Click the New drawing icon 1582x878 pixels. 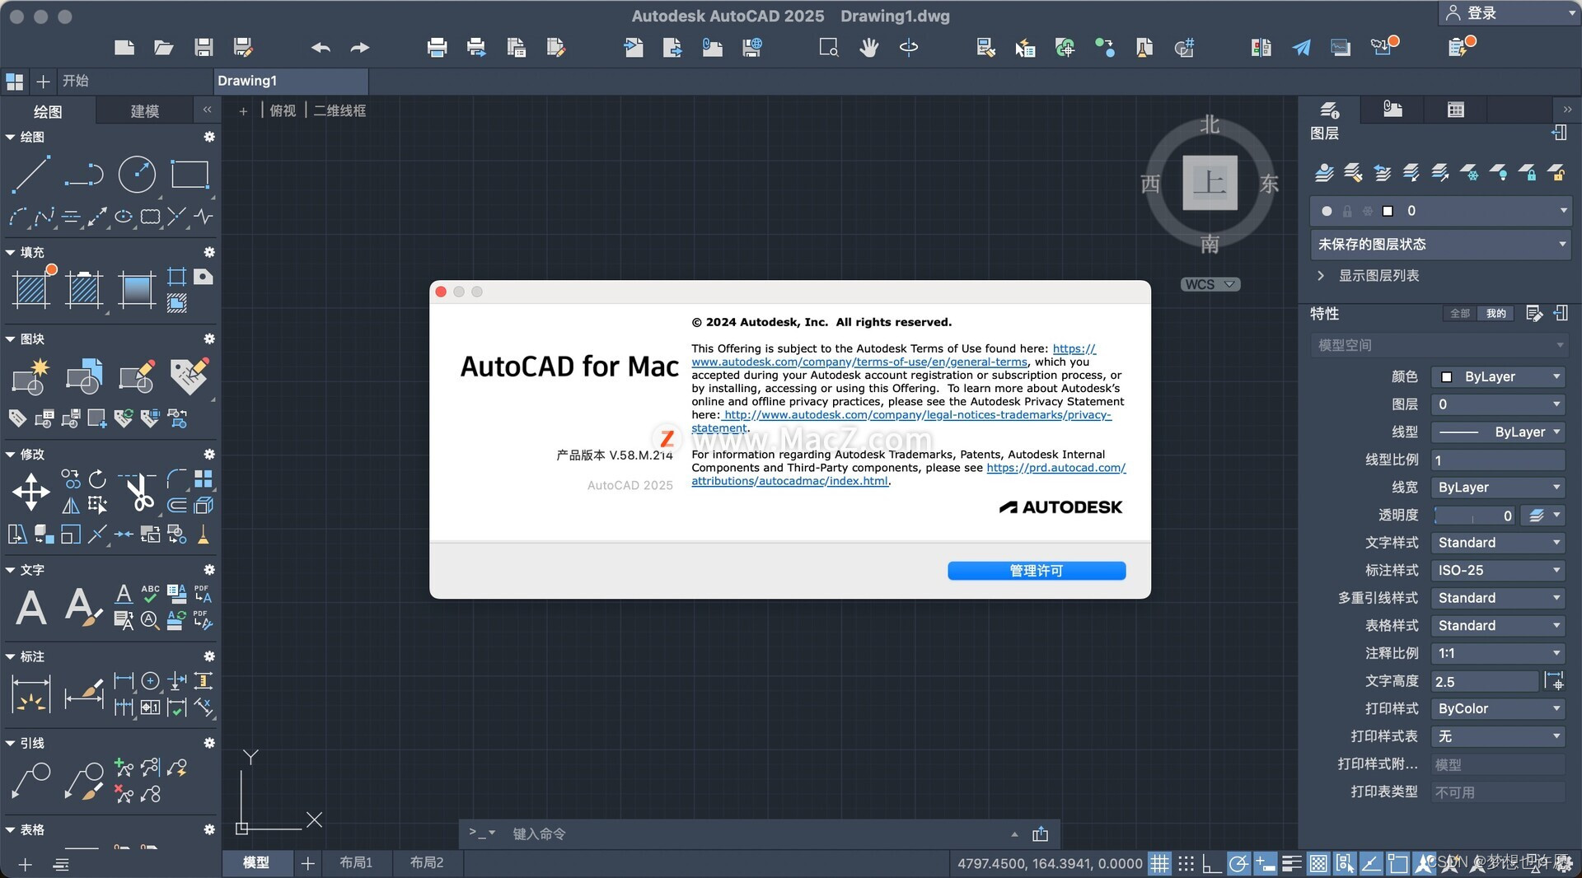124,48
